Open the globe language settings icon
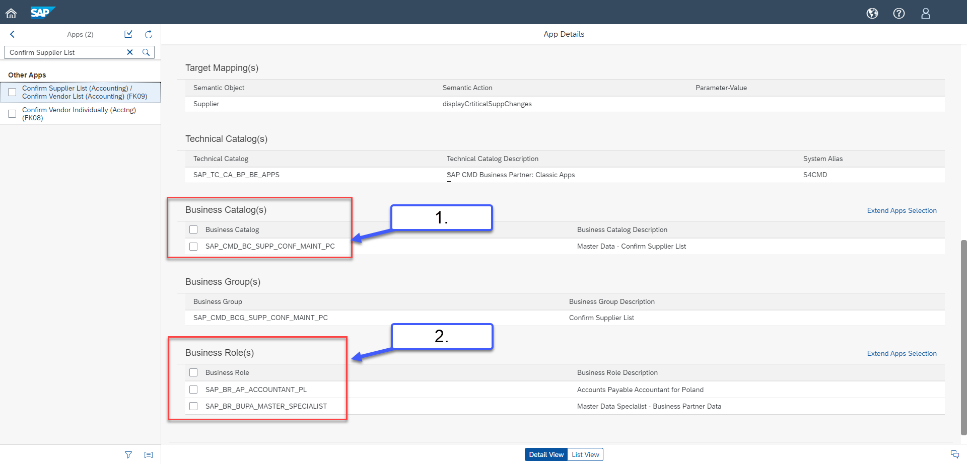Image resolution: width=967 pixels, height=464 pixels. pos(872,14)
